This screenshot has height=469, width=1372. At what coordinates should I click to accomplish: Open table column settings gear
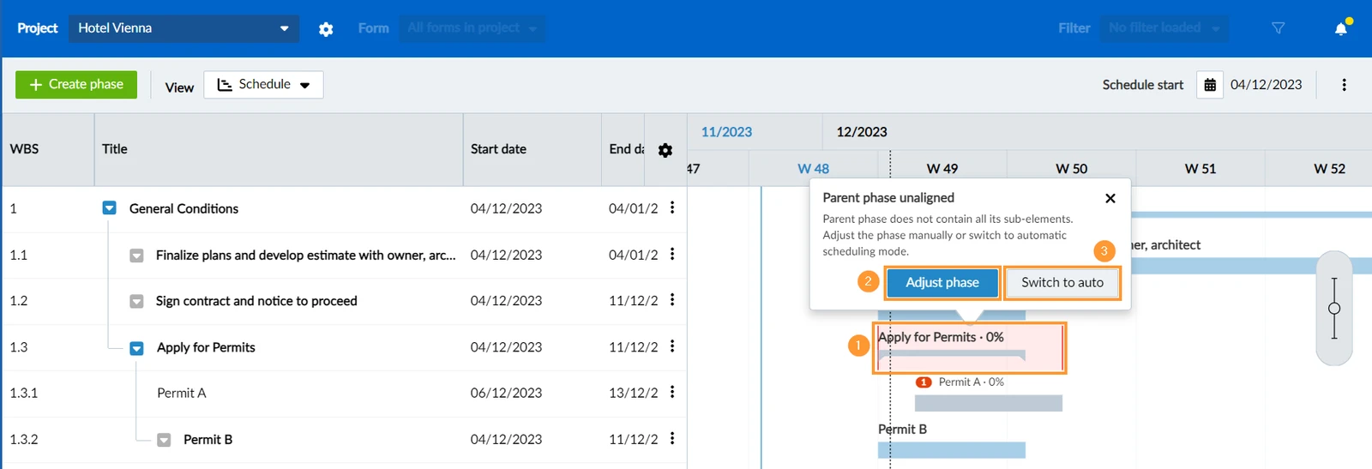[x=665, y=150]
